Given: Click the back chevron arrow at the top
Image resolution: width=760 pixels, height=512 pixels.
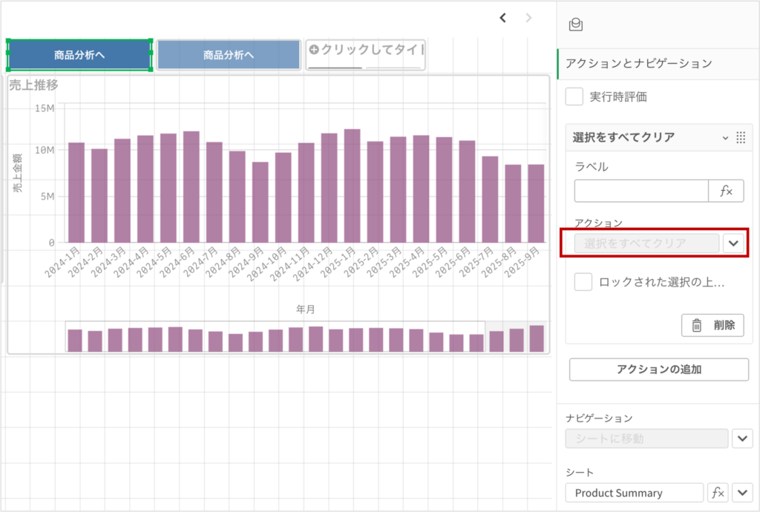Looking at the screenshot, I should pos(502,18).
